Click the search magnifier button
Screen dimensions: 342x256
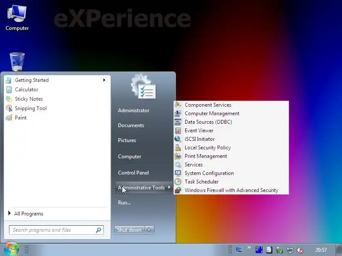(x=98, y=230)
